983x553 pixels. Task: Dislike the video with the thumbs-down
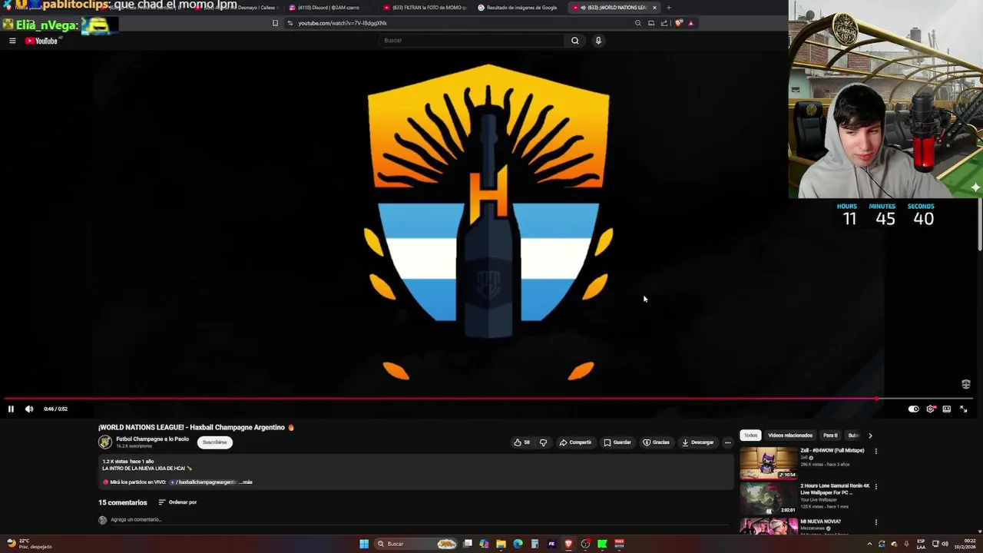click(543, 442)
